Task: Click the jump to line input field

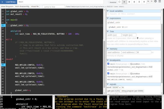Action: (x=53, y=6)
